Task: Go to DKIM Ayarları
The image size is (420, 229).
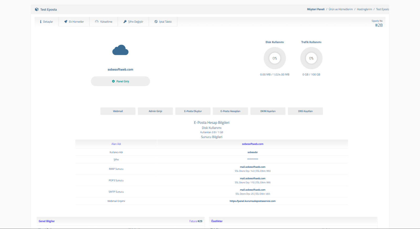Action: (268, 111)
